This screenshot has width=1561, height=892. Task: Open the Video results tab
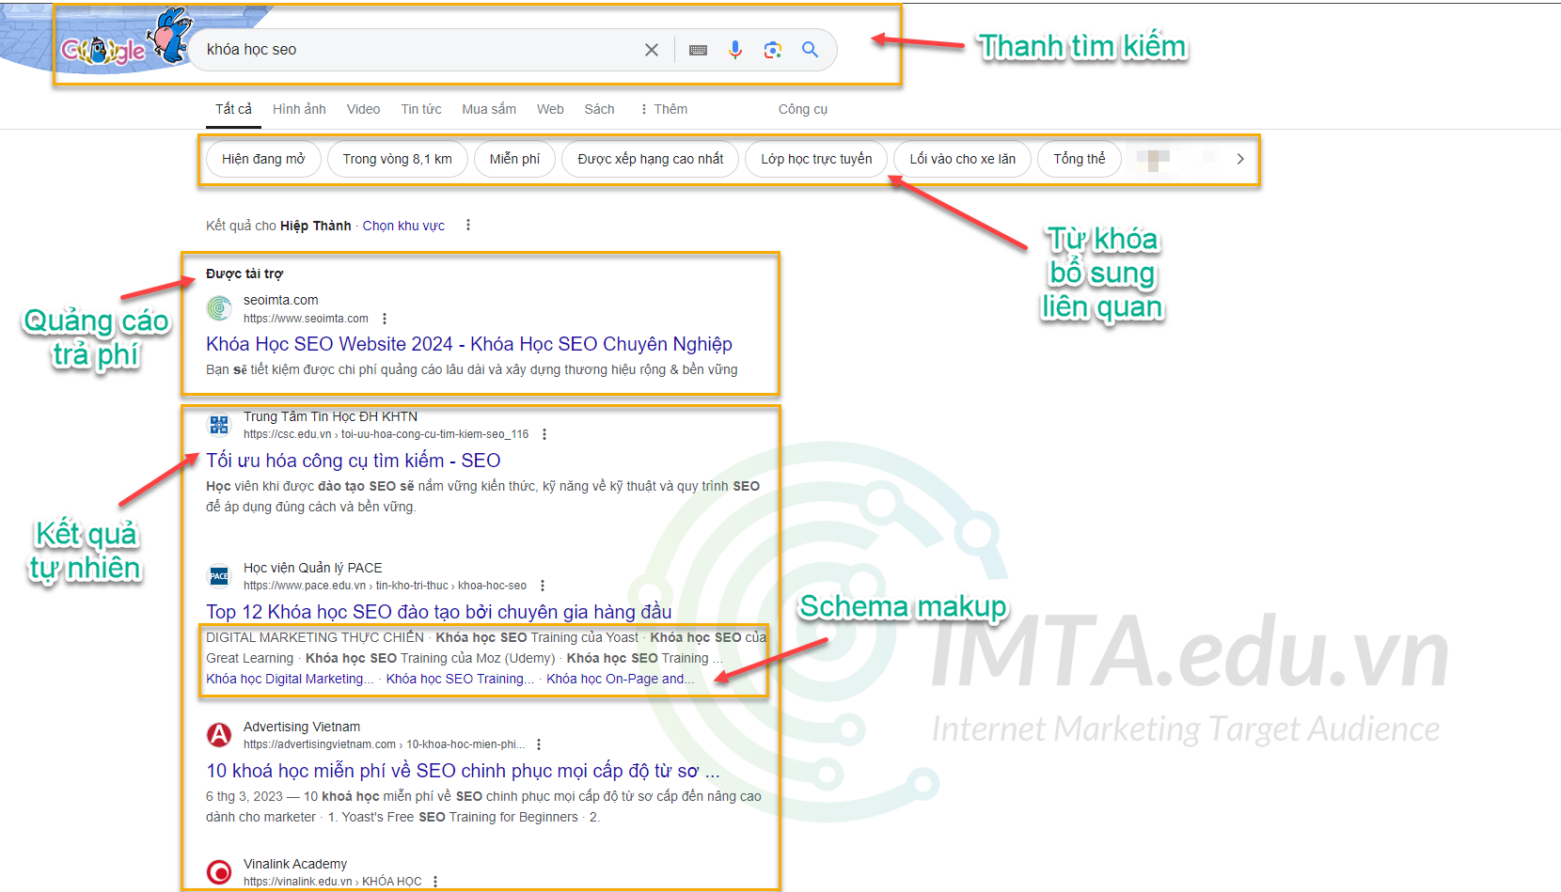(363, 109)
